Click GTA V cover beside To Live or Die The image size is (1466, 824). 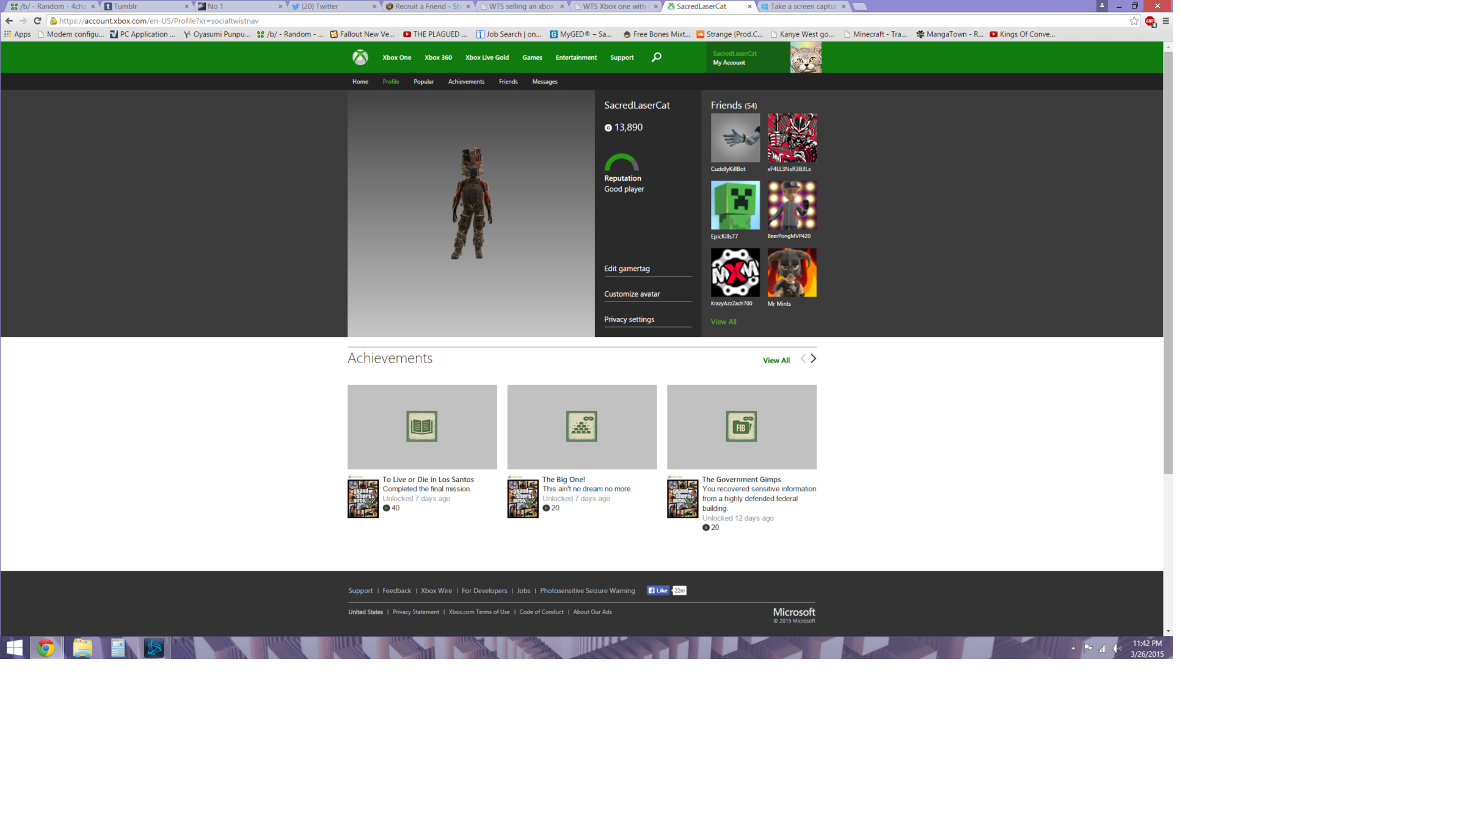(x=363, y=497)
